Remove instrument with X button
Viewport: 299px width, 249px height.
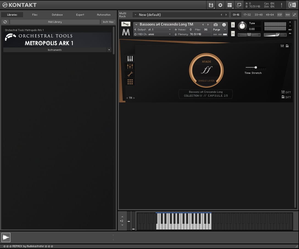click(290, 22)
